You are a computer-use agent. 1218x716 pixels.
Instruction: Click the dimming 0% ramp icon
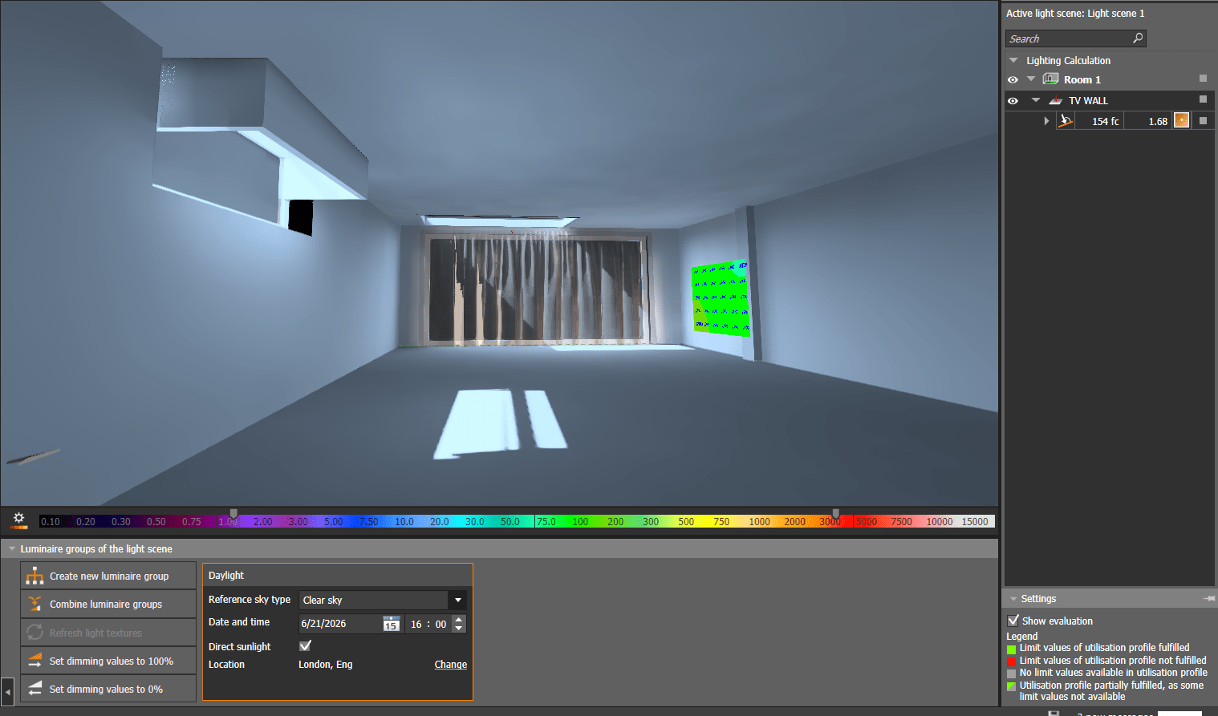click(x=35, y=689)
